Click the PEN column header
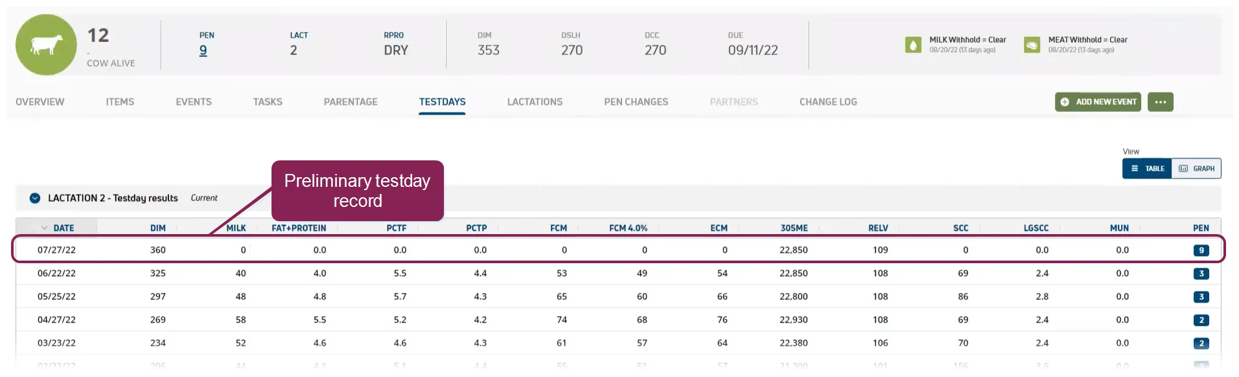Screen dimensions: 1239x377 pos(1201,228)
